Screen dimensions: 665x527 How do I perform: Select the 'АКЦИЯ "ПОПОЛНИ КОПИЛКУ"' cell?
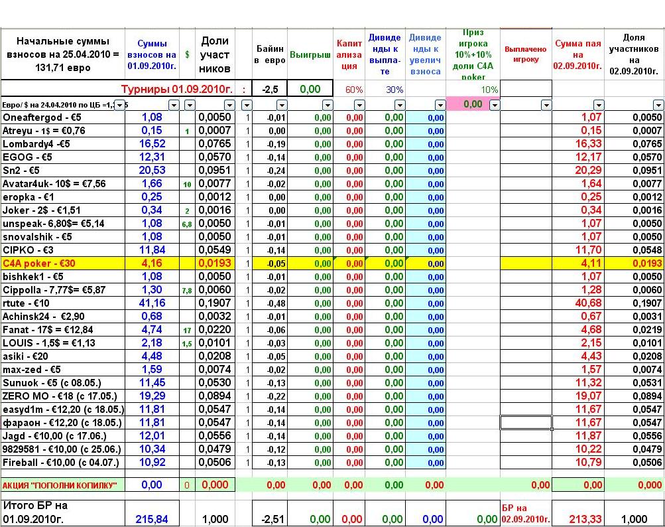coord(63,485)
